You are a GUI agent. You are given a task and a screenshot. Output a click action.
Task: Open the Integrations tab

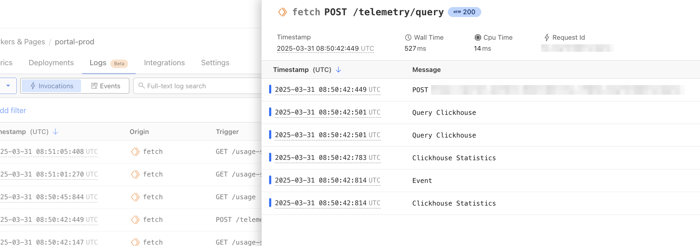[x=164, y=63]
